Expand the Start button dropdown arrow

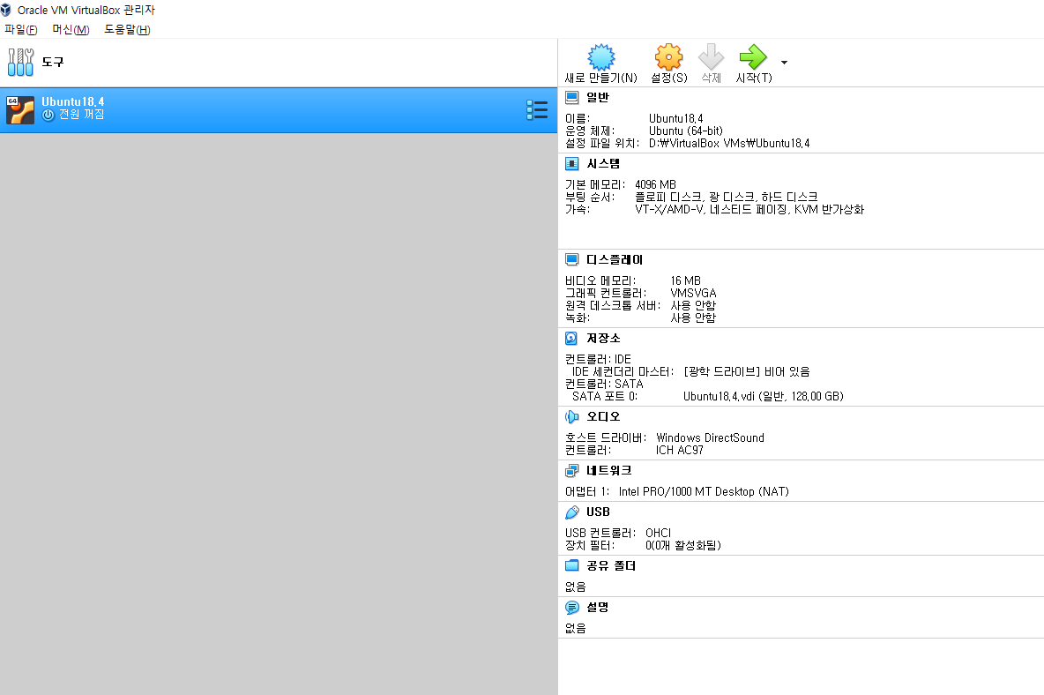785,63
